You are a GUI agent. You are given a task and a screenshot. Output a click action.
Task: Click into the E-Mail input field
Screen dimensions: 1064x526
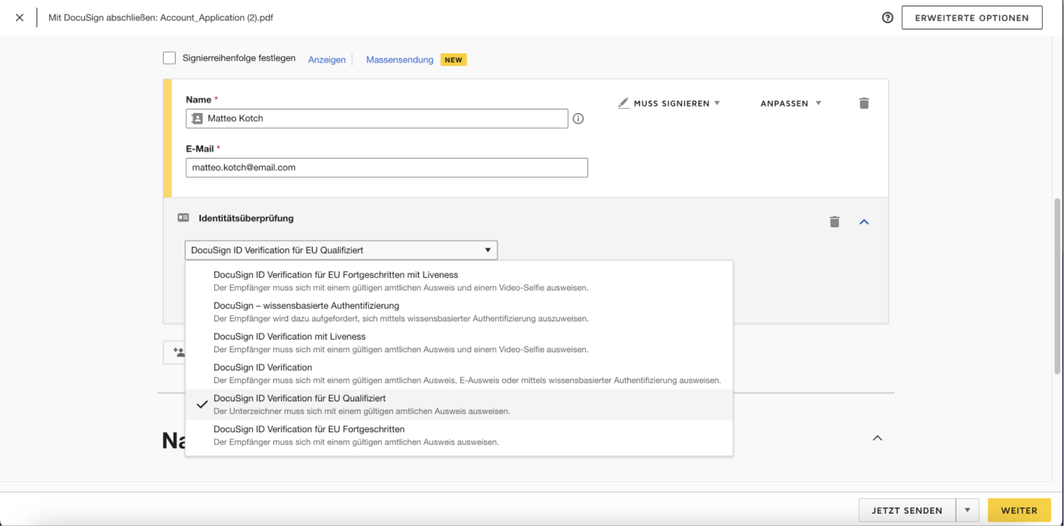(x=386, y=168)
